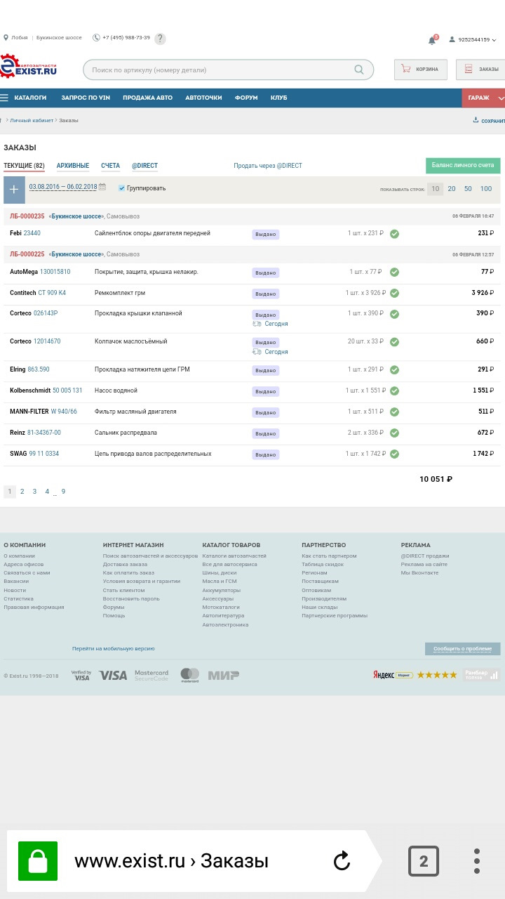Screen dimensions: 505x899
Task: Open browser tabs counter showing 2
Action: click(x=424, y=861)
